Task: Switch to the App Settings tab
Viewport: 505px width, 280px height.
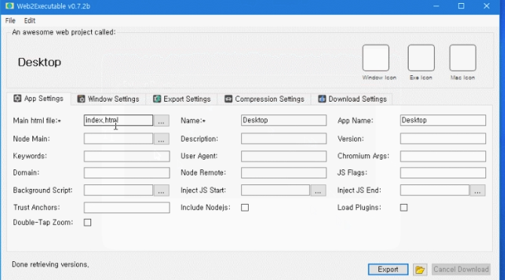Action: 38,99
